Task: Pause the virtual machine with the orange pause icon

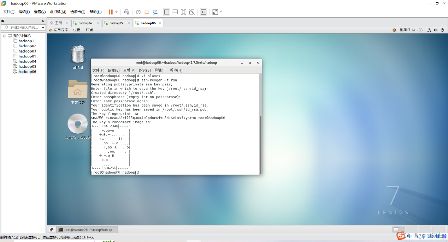Action: (x=111, y=12)
